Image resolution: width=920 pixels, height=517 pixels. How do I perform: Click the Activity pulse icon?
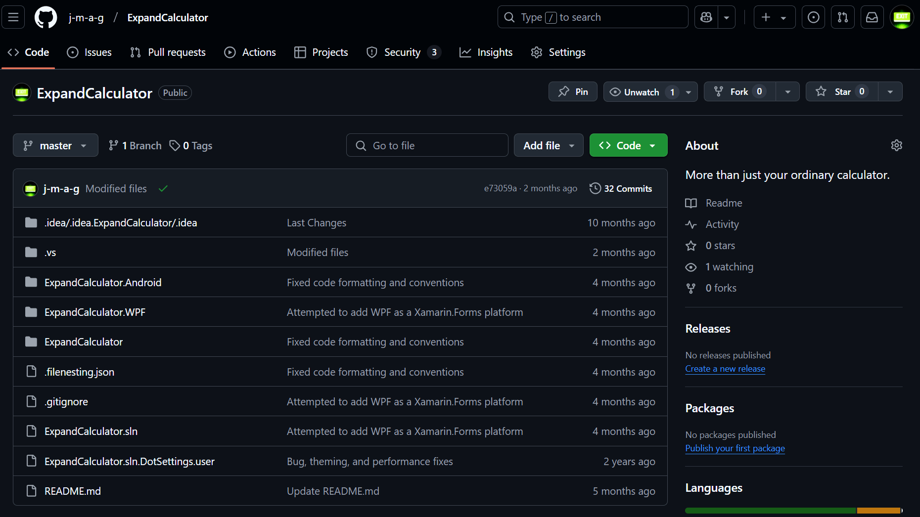[x=691, y=224]
